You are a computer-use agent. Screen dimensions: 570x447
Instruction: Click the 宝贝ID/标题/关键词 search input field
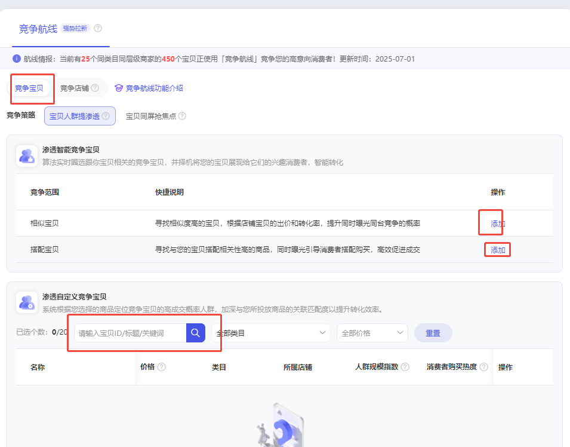[x=130, y=333]
